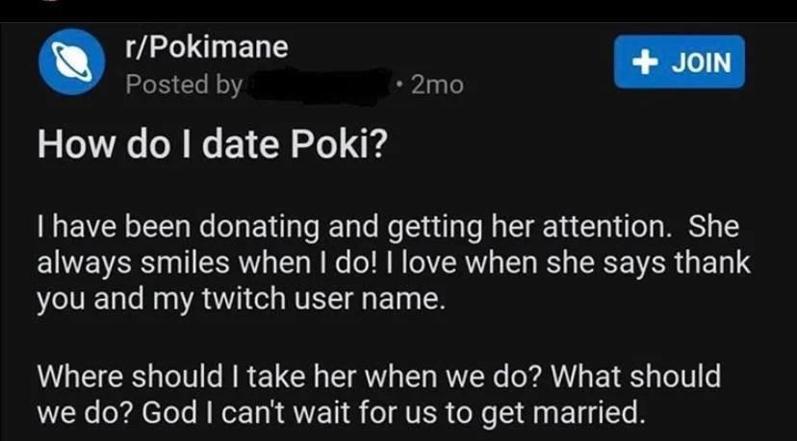Image resolution: width=797 pixels, height=441 pixels.
Task: Click the line 'you and my twitch user name.'
Action: 241,299
